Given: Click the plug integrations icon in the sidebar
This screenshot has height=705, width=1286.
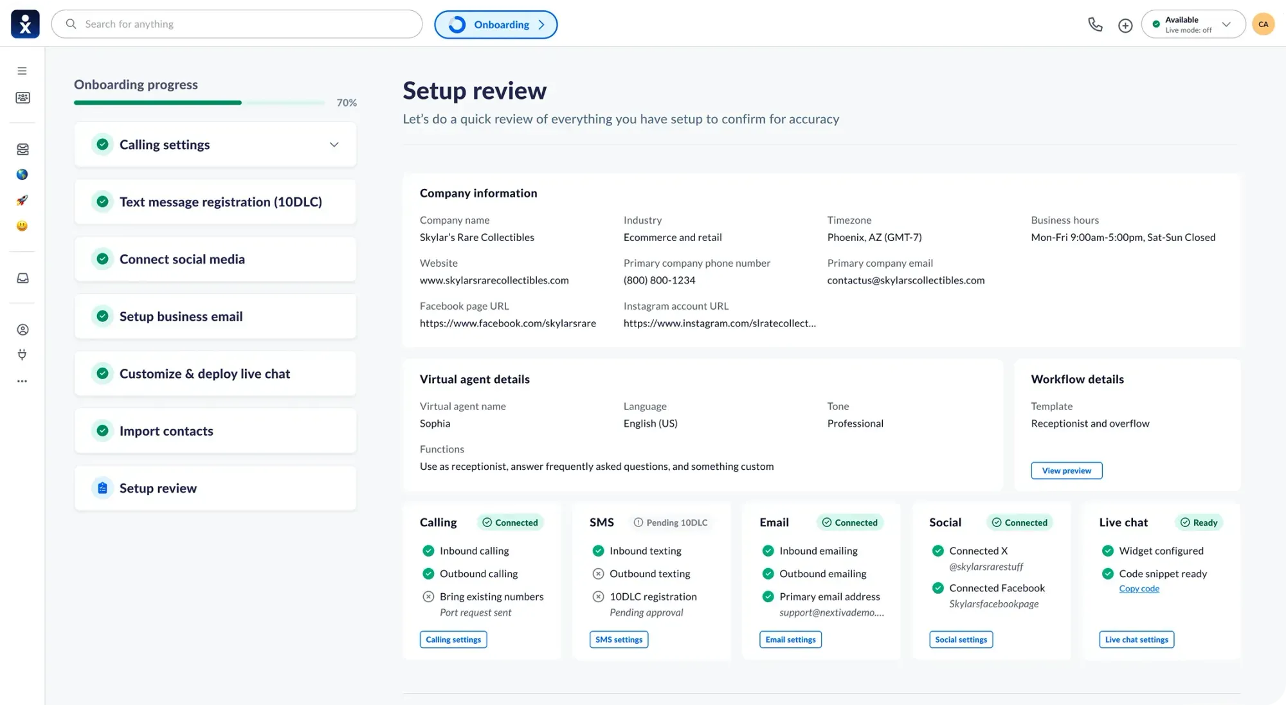Looking at the screenshot, I should 23,354.
